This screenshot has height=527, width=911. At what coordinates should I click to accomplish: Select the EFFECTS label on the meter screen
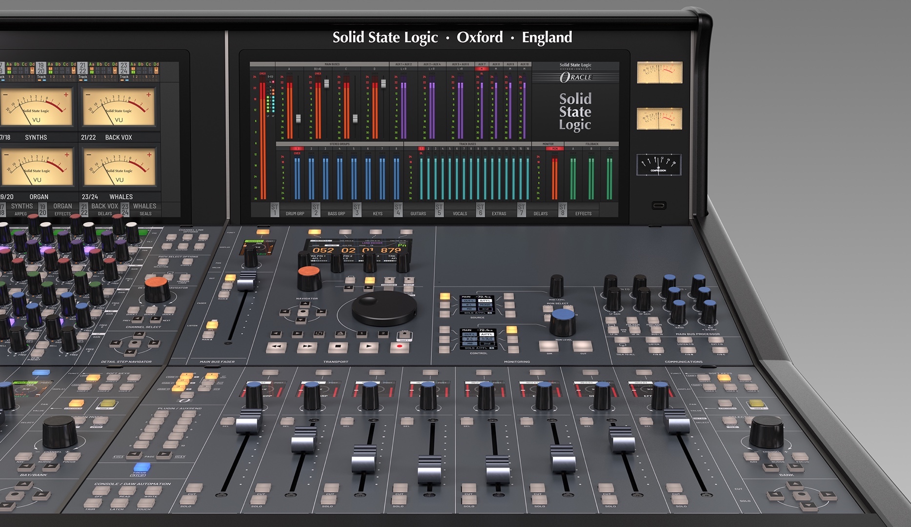583,214
